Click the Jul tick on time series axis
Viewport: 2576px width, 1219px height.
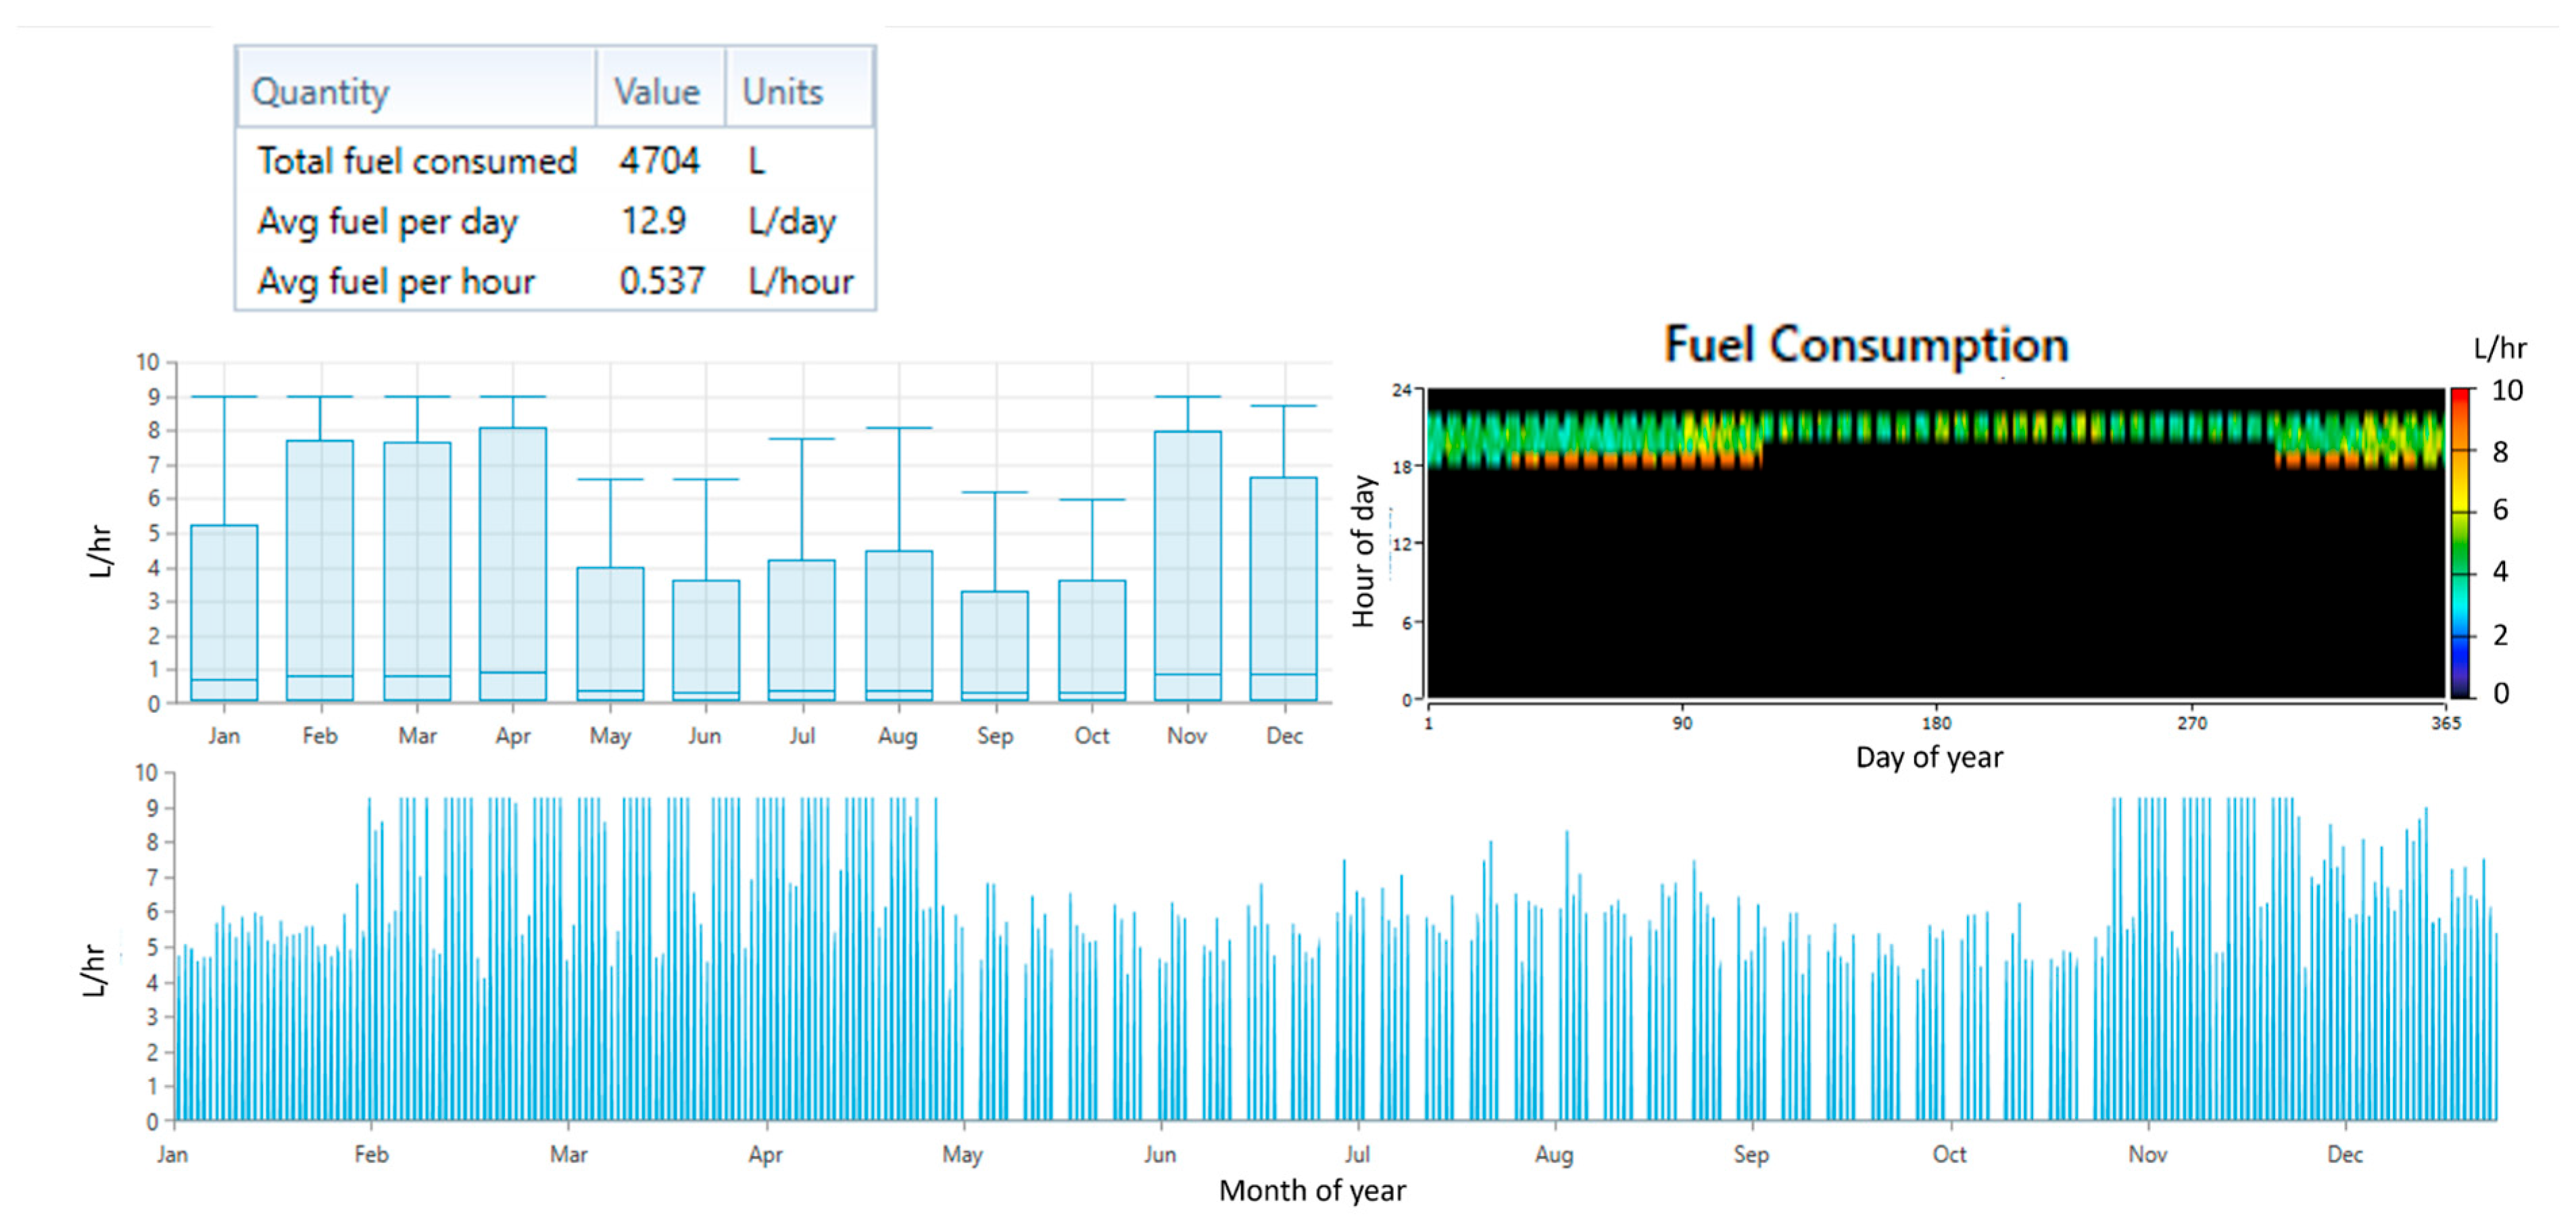coord(1357,1154)
